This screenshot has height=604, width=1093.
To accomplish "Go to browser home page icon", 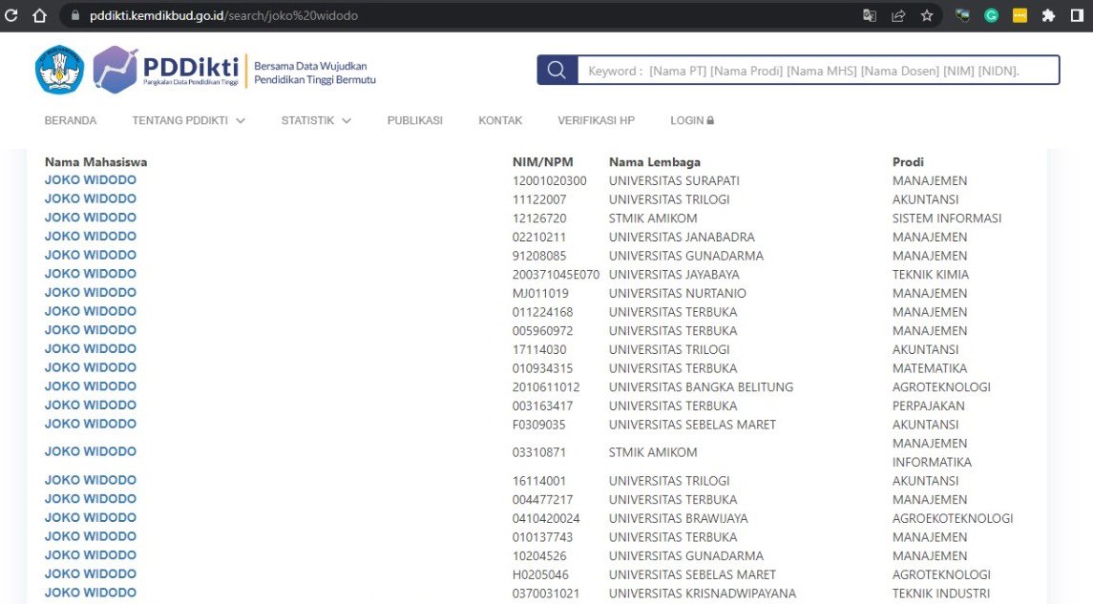I will tap(40, 14).
